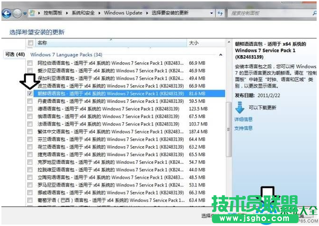Check the German (德语) language pack checkbox
The width and height of the screenshot is (319, 226).
(30, 109)
